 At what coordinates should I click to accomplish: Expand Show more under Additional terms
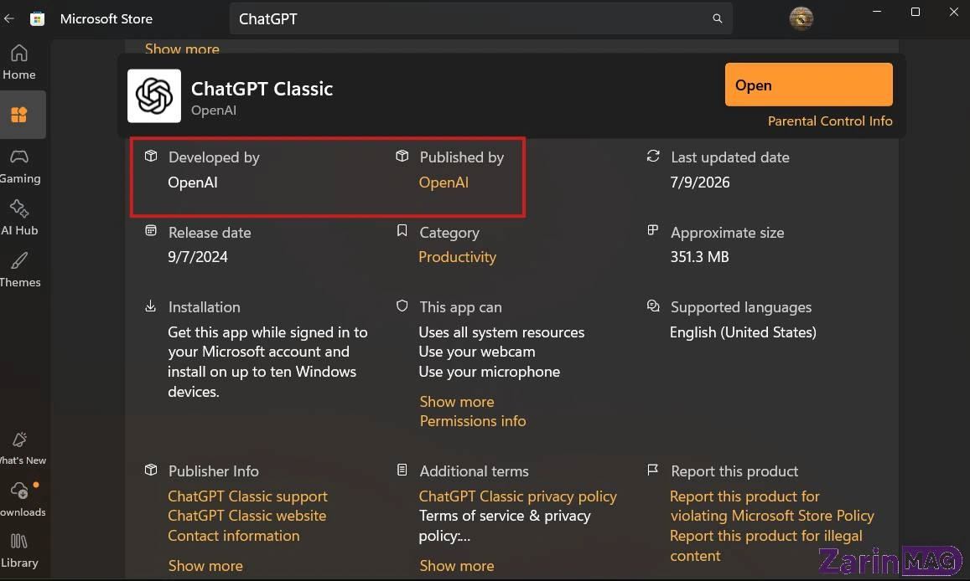pos(457,566)
